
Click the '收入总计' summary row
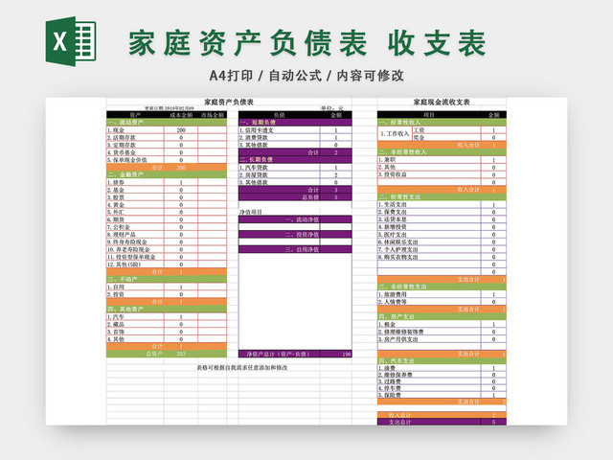442,415
